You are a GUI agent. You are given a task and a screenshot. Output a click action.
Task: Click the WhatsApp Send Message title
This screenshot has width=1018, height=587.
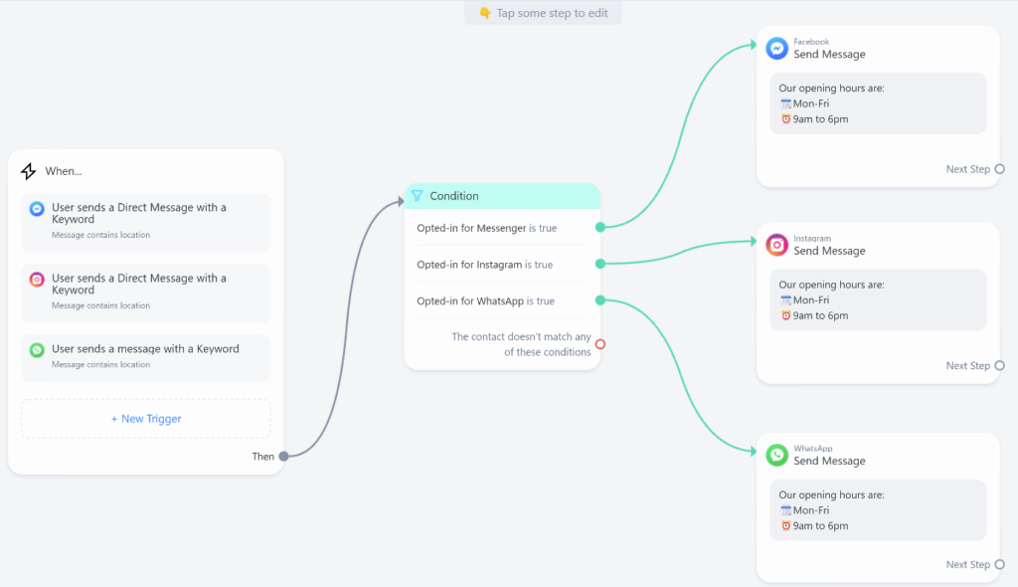click(x=829, y=461)
